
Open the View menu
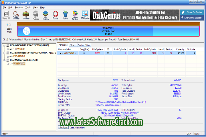click(35, 7)
